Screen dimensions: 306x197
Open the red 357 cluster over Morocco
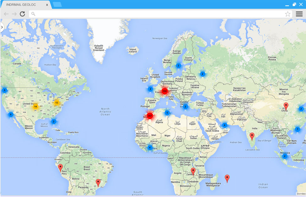tap(150, 116)
